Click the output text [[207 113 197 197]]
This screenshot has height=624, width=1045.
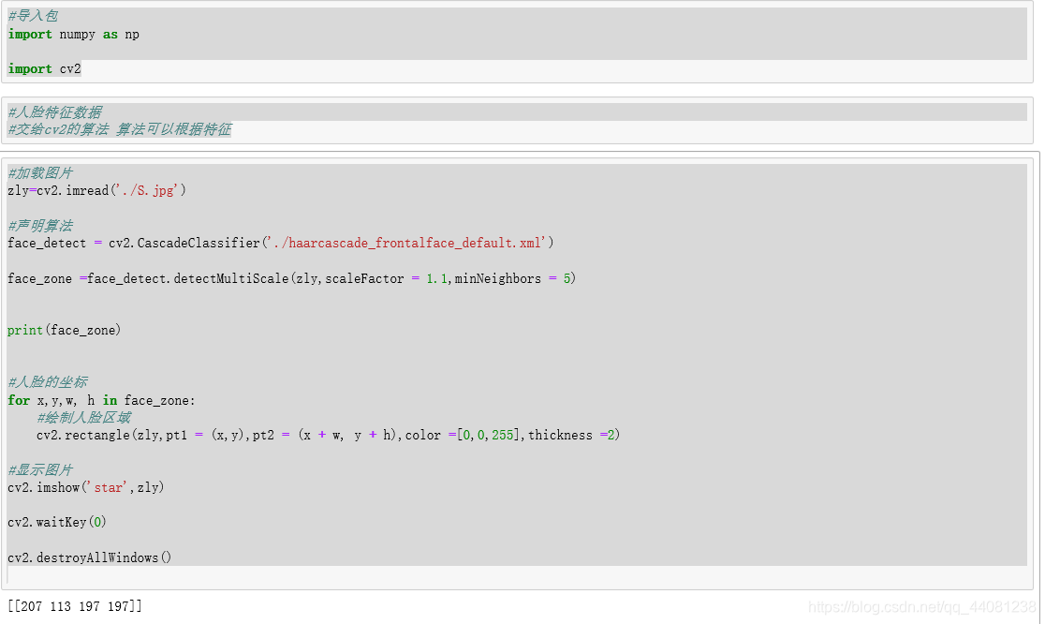pos(75,606)
